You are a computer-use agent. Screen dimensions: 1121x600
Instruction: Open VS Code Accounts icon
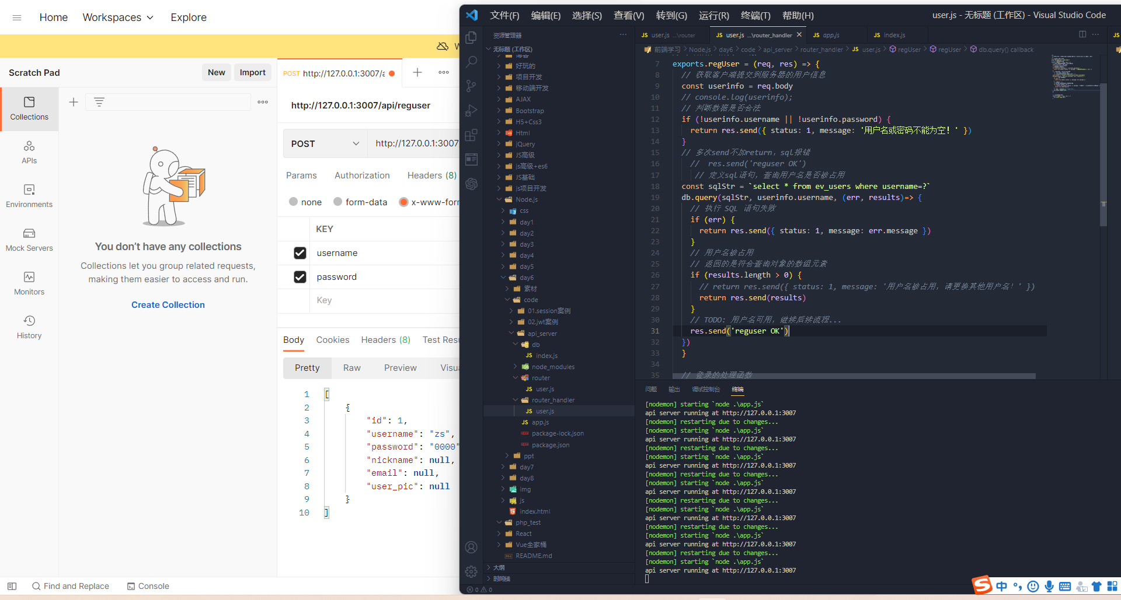click(x=471, y=547)
